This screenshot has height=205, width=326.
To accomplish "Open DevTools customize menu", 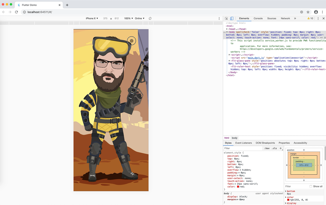I will click(x=318, y=18).
